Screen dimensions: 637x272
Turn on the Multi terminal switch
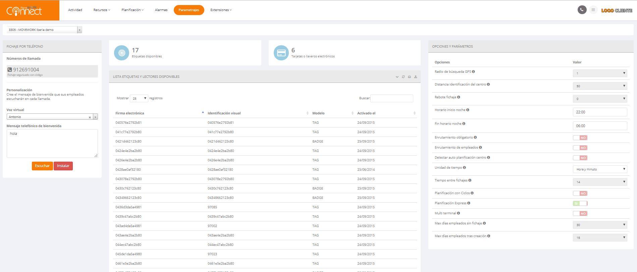580,213
